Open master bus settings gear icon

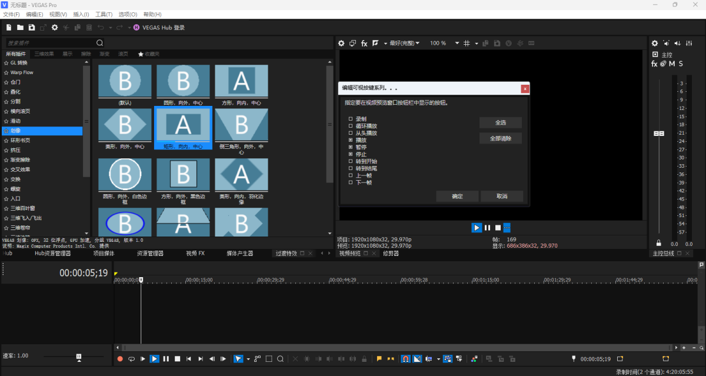click(x=655, y=43)
